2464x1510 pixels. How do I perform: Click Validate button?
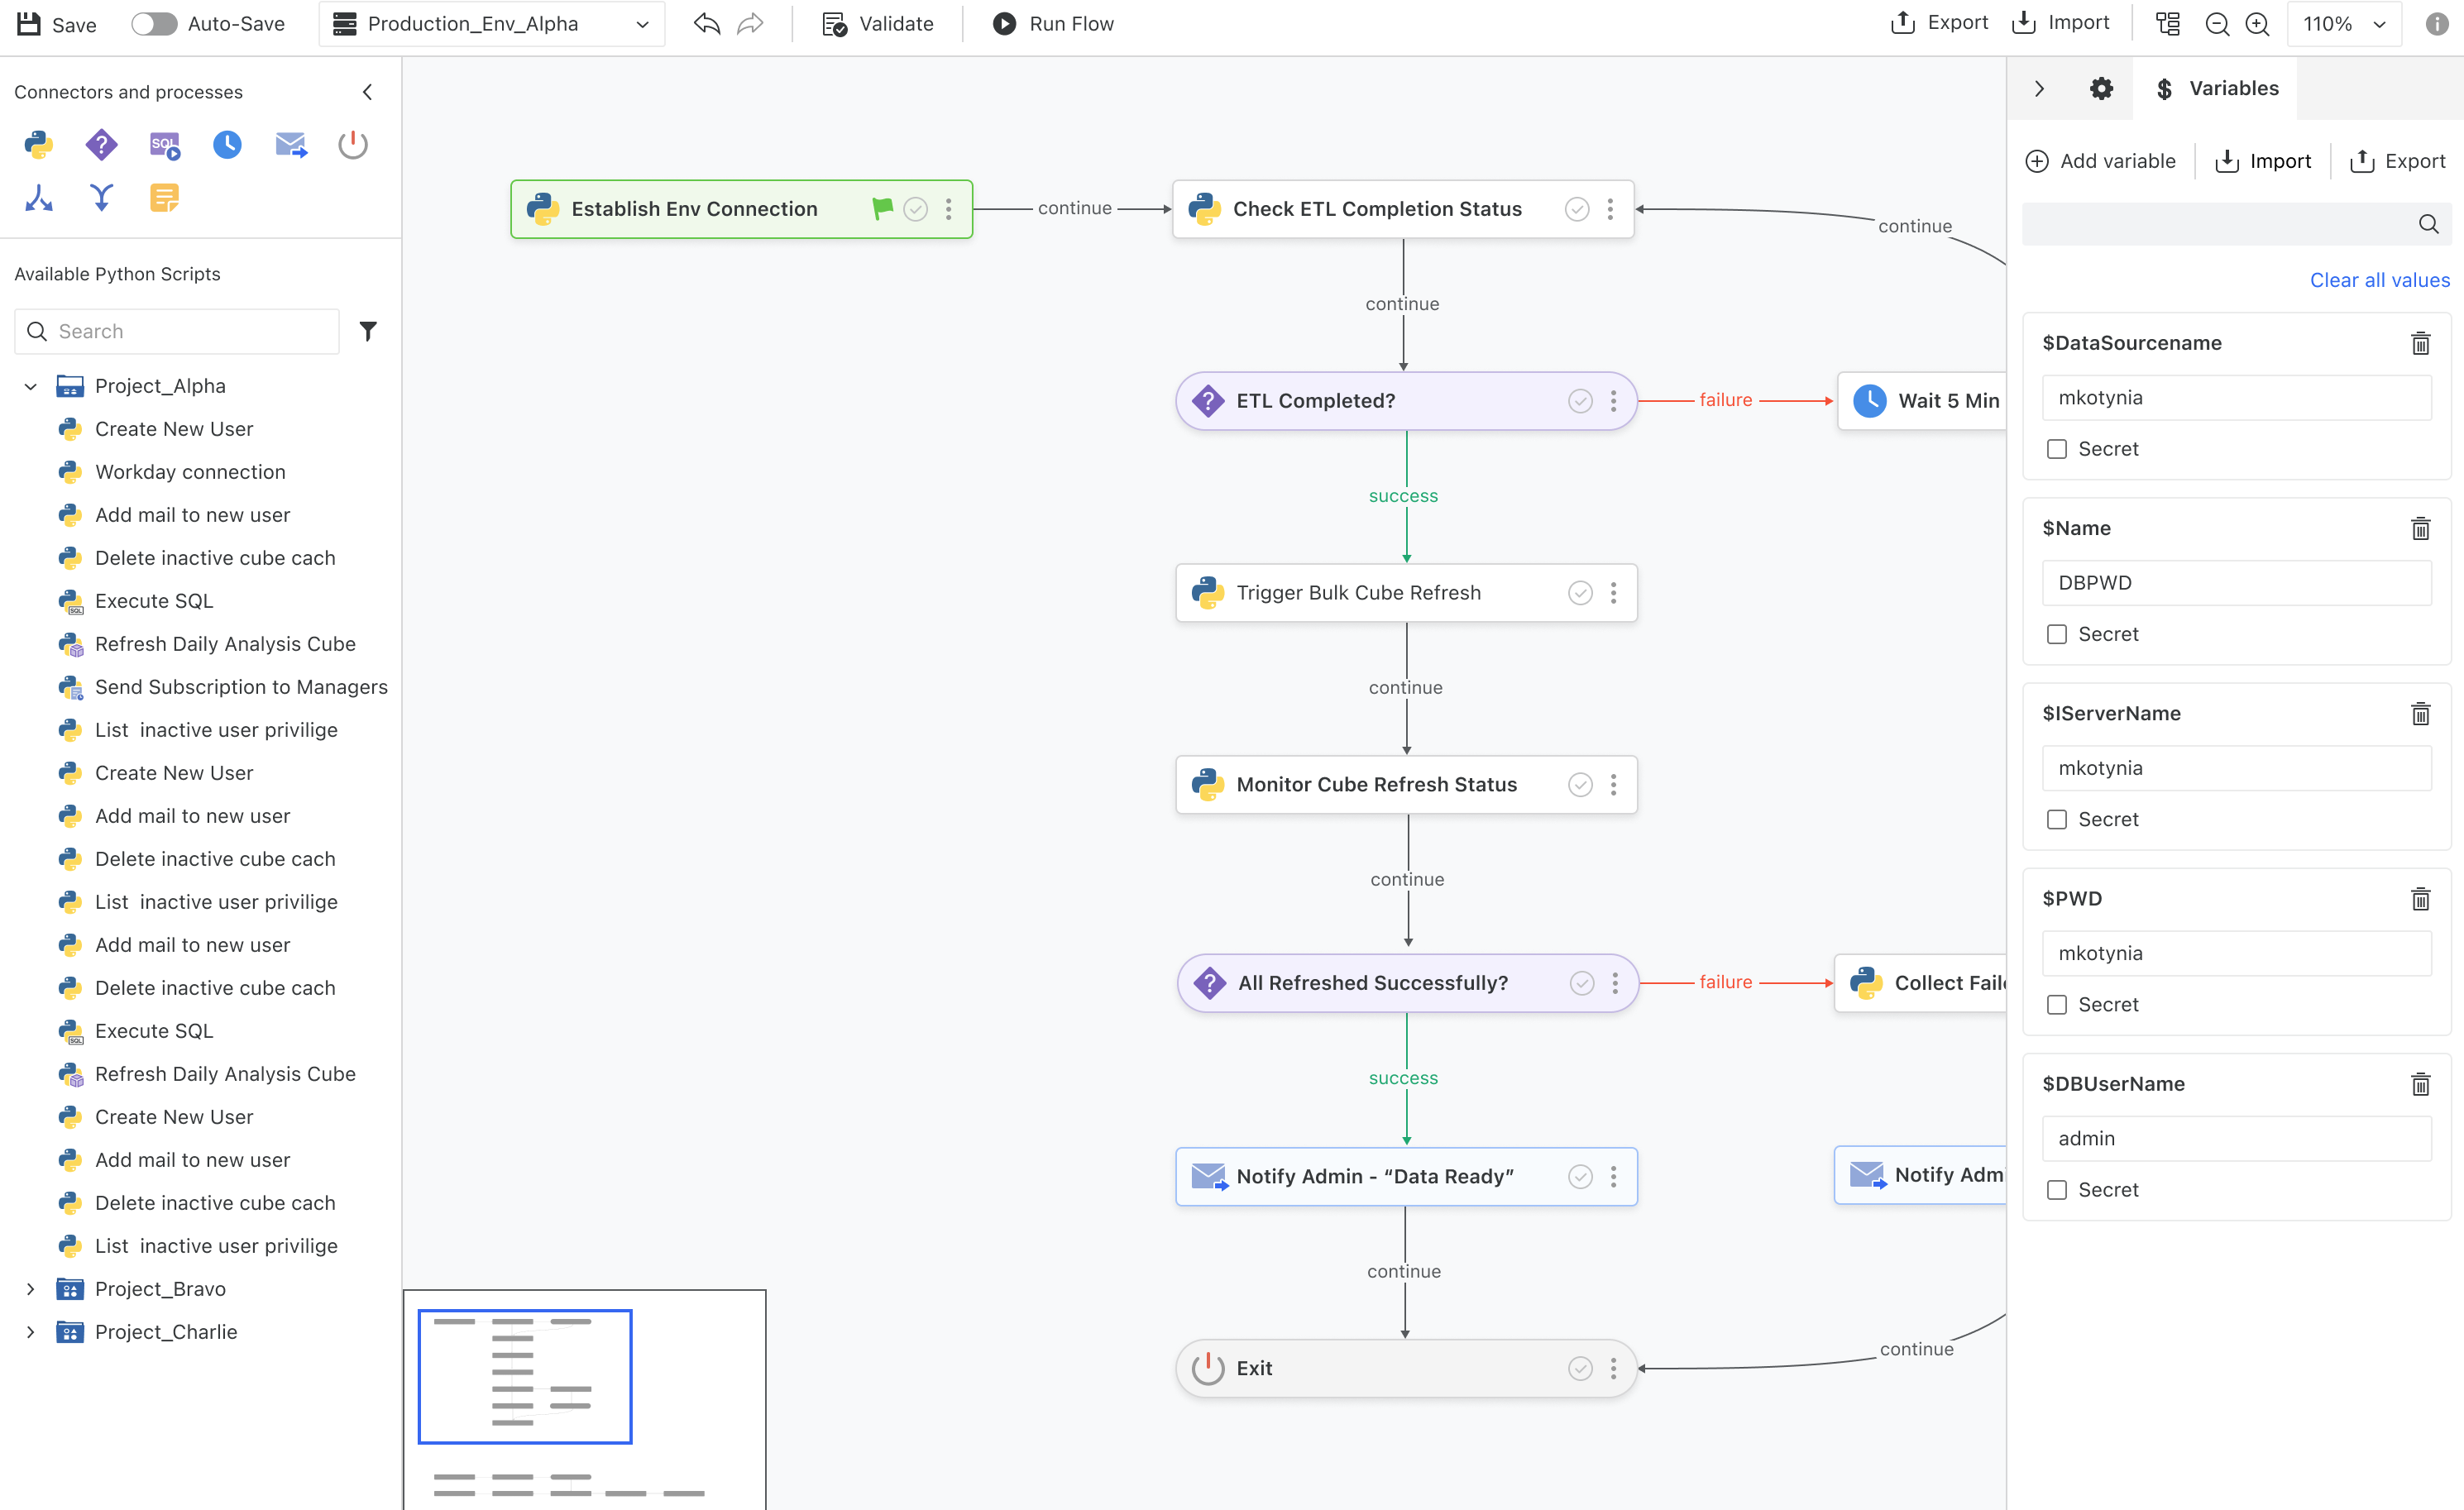[x=878, y=24]
